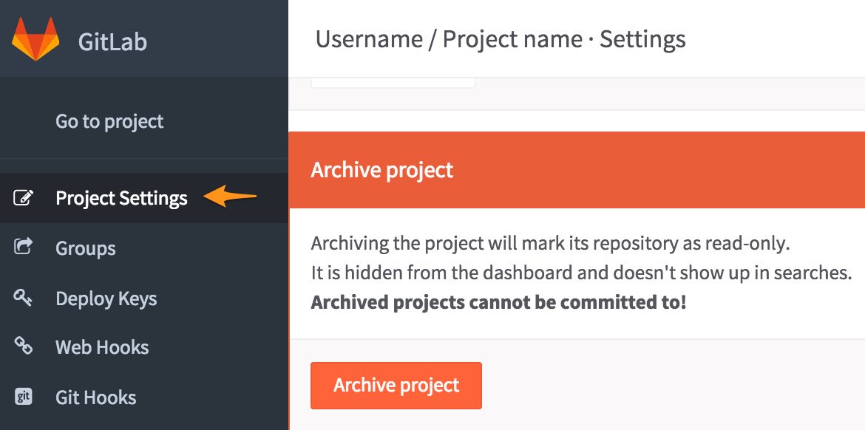Focus the partially visible field above Archive panel
Viewport: 865px width, 430px height.
[x=393, y=83]
